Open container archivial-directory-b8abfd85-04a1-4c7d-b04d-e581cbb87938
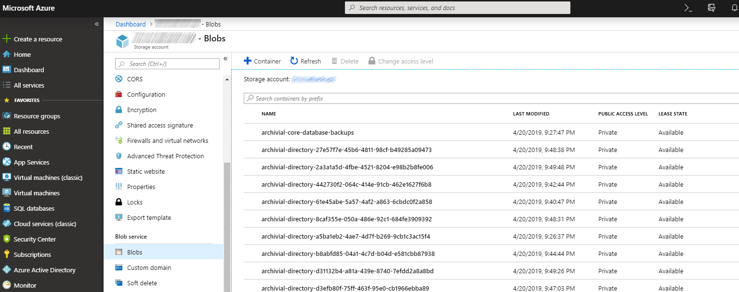This screenshot has height=292, width=739. tap(348, 254)
